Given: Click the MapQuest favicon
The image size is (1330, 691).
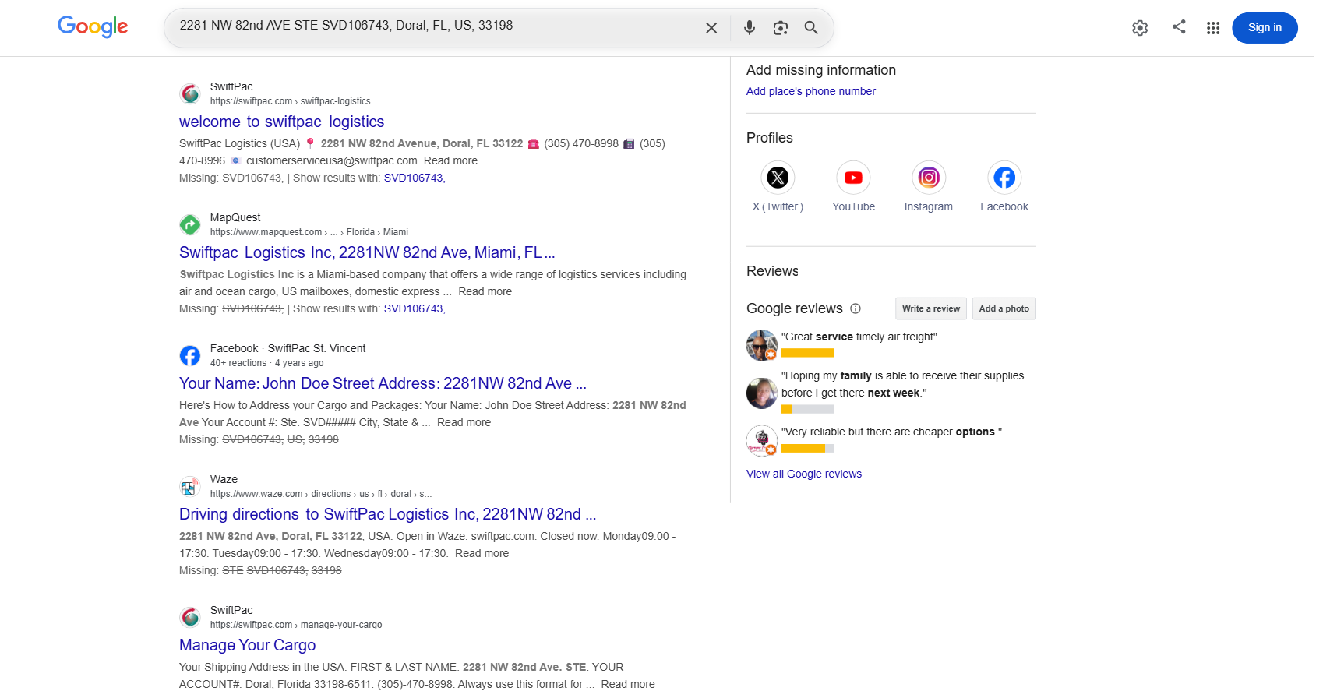Looking at the screenshot, I should pos(190,225).
